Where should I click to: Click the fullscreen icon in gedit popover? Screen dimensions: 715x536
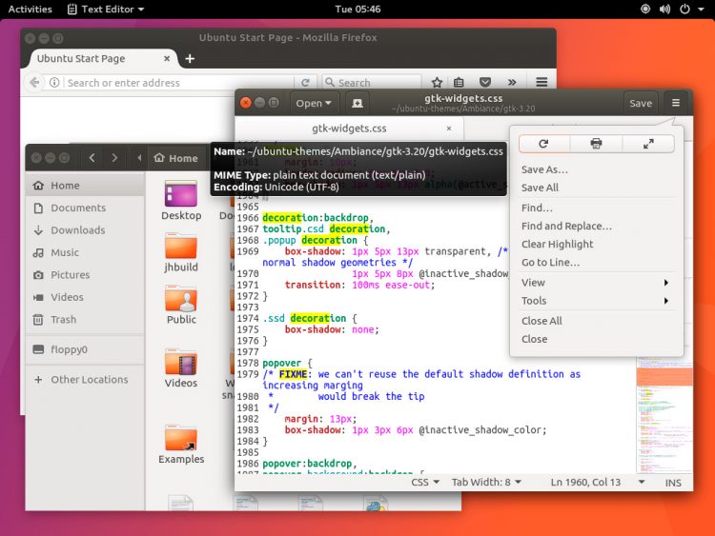click(x=648, y=144)
